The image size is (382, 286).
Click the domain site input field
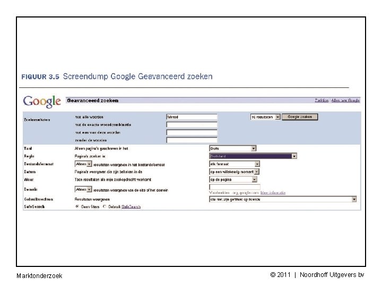pos(235,187)
